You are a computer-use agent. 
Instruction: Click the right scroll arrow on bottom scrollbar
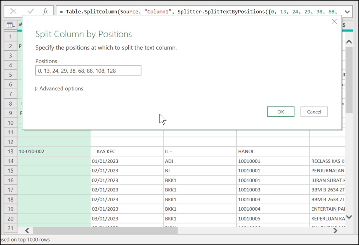335,231
